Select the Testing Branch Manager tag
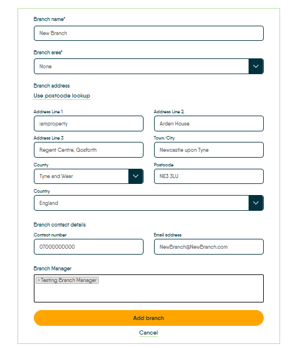This screenshot has width=290, height=348. pyautogui.click(x=69, y=280)
